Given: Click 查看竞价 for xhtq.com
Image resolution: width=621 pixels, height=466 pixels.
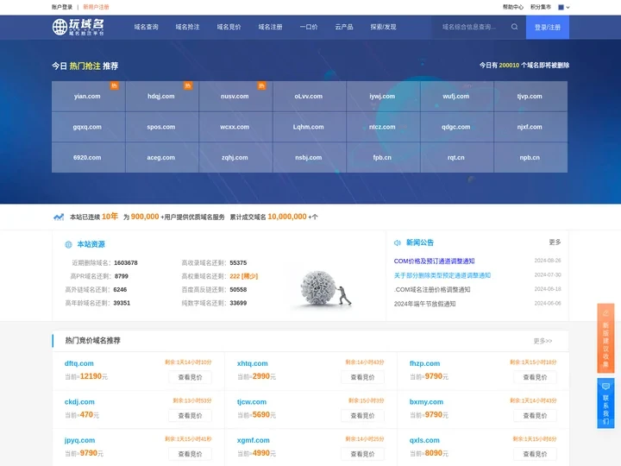Looking at the screenshot, I should point(362,377).
